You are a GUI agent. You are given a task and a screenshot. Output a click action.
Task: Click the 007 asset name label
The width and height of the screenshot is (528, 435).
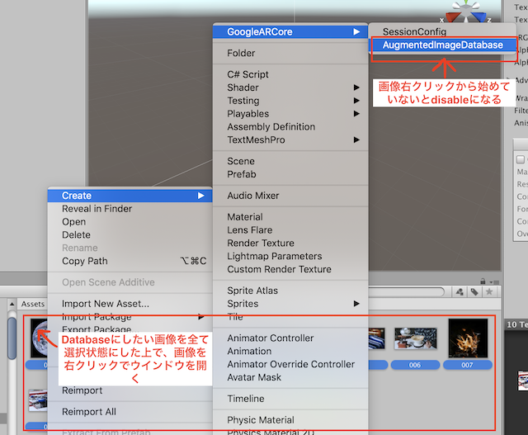[x=468, y=365]
